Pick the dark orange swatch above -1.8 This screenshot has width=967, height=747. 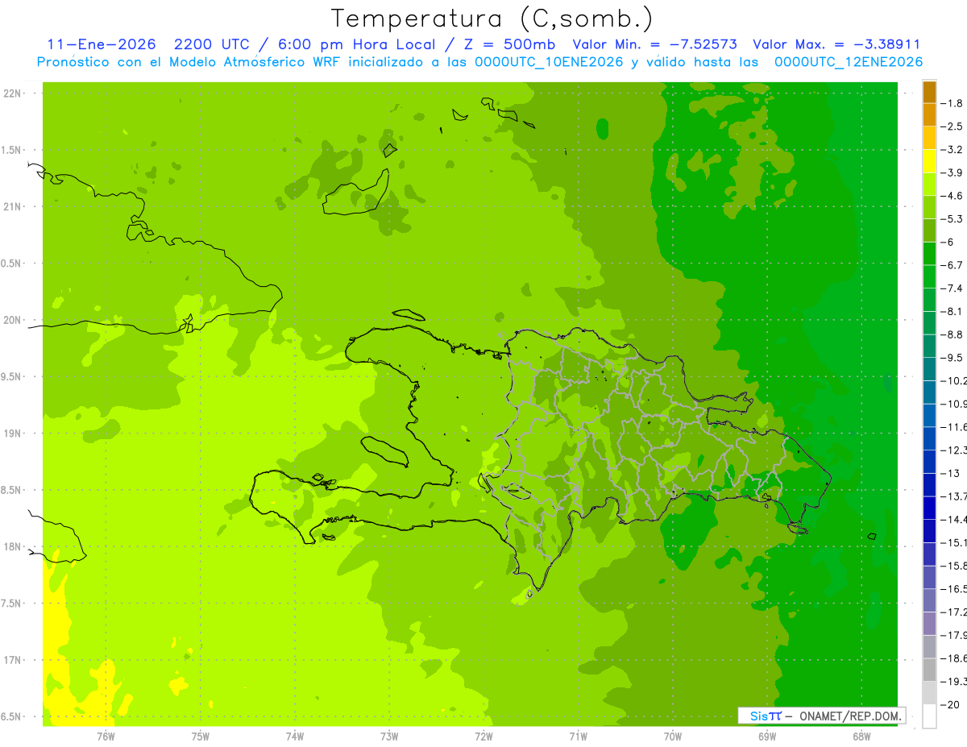929,92
